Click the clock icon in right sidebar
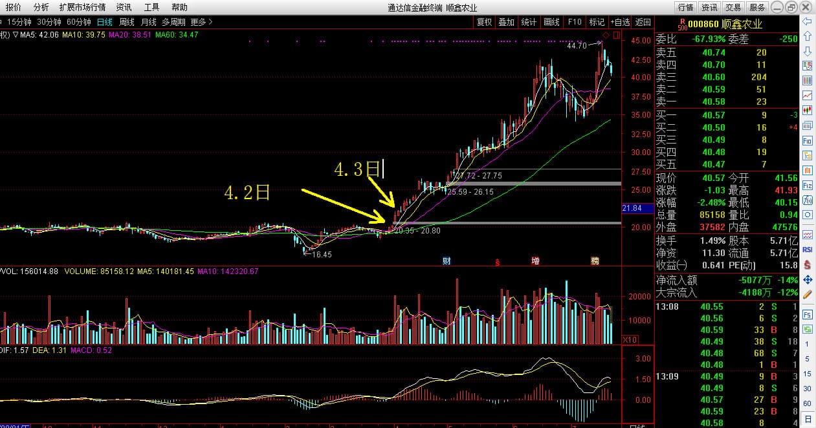 tap(807, 215)
